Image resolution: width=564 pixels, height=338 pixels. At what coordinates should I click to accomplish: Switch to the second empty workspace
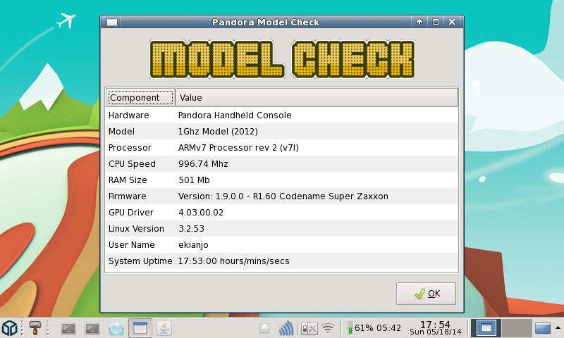coord(516,327)
